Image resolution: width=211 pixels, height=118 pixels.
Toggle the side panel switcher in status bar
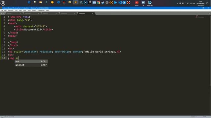tap(2, 117)
